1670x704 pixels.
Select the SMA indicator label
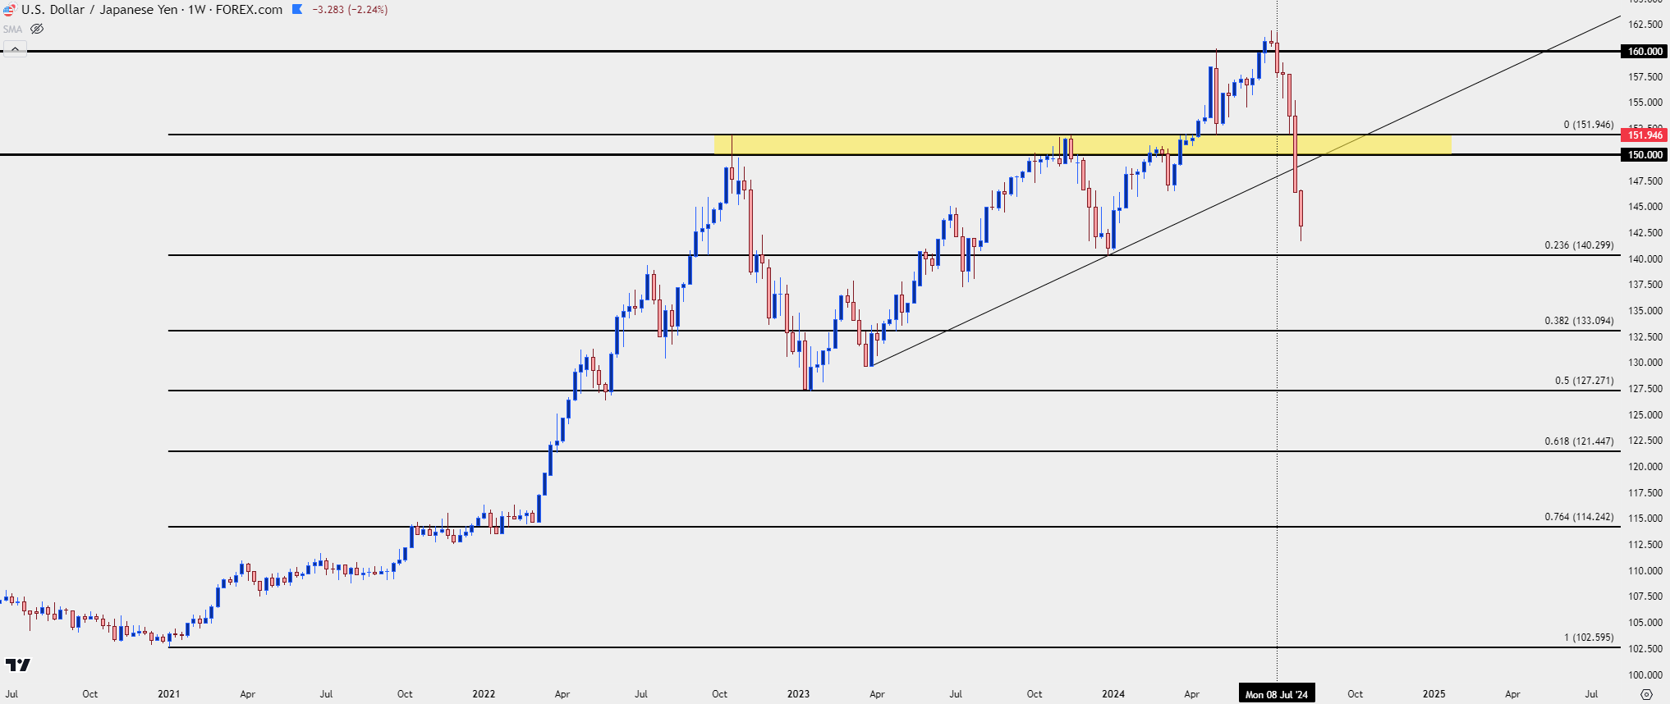tap(12, 29)
